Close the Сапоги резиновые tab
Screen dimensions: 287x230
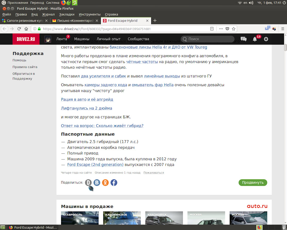[x=46, y=21]
